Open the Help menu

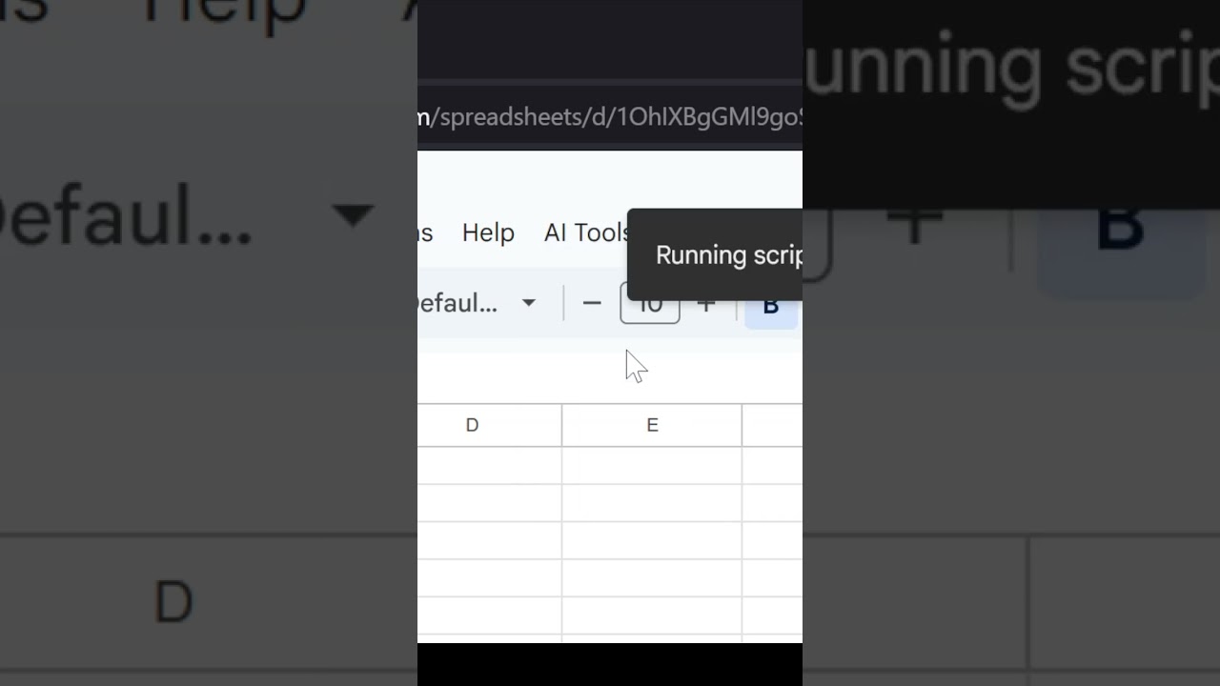point(488,232)
